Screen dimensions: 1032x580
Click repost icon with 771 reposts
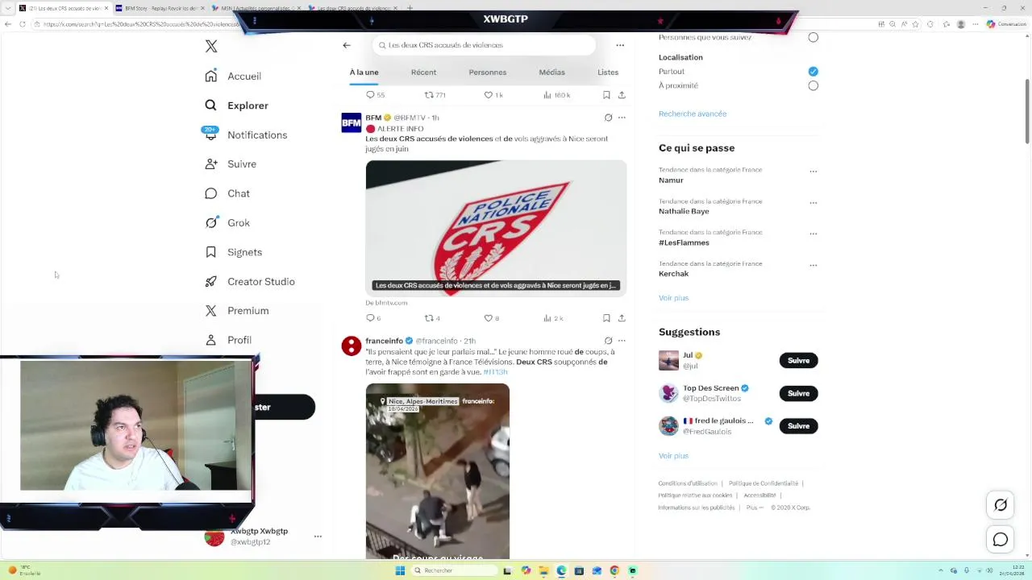point(429,95)
